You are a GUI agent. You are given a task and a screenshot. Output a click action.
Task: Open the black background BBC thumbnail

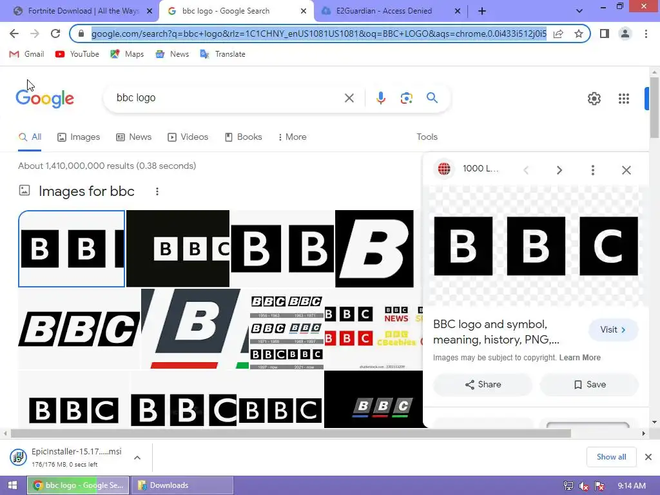point(178,249)
